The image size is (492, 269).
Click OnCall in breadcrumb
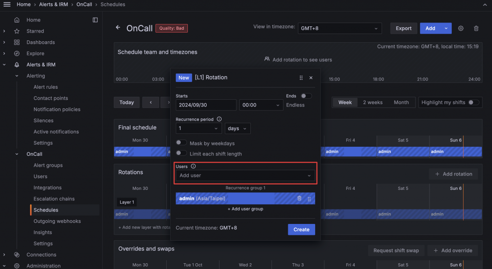tap(84, 4)
